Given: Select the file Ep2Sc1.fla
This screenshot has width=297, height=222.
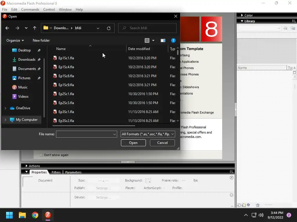Looking at the screenshot, I should [x=66, y=94].
